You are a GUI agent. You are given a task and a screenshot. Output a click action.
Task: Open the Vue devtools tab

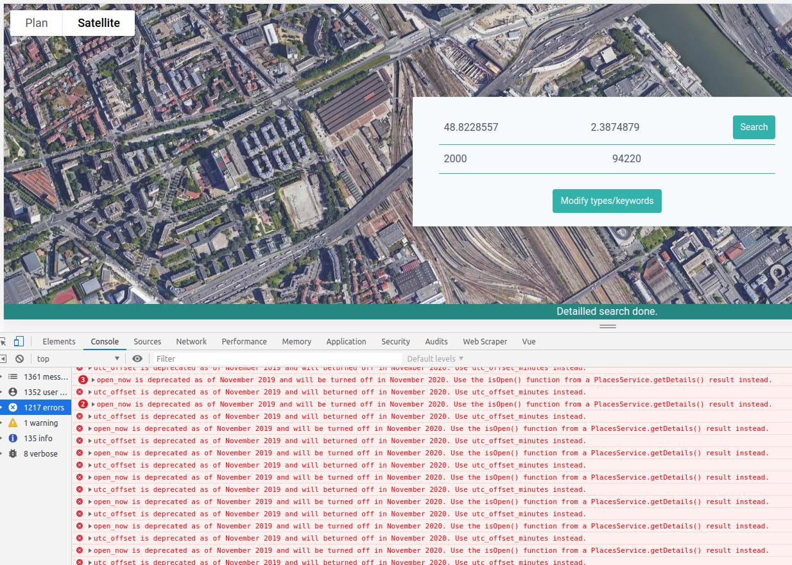click(x=529, y=341)
